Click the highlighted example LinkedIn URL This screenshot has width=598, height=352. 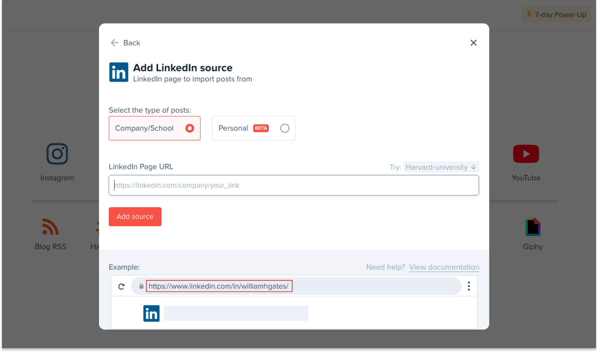pos(219,286)
